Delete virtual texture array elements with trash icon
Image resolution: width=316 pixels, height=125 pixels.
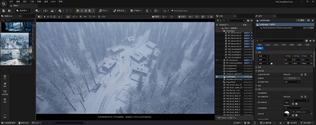305,74
